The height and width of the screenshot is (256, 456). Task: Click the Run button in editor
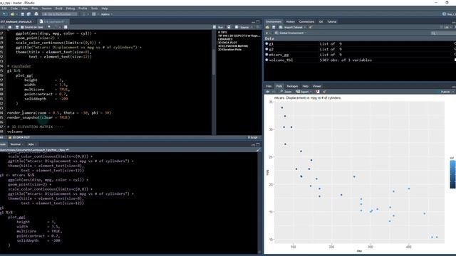[x=219, y=27]
